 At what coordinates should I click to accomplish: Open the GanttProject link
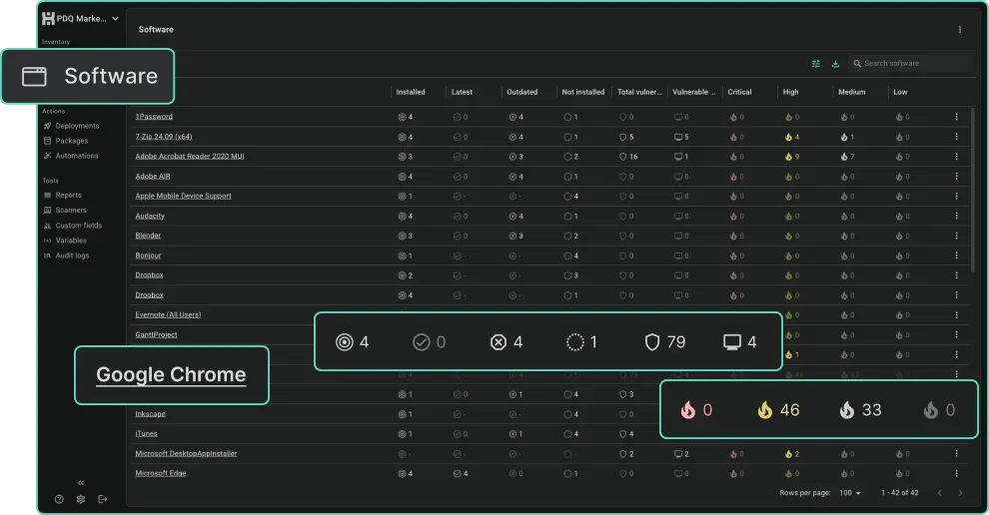point(156,335)
